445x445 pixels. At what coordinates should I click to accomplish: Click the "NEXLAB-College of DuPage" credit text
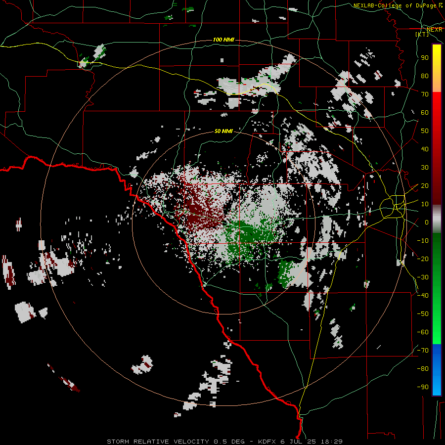[395, 5]
